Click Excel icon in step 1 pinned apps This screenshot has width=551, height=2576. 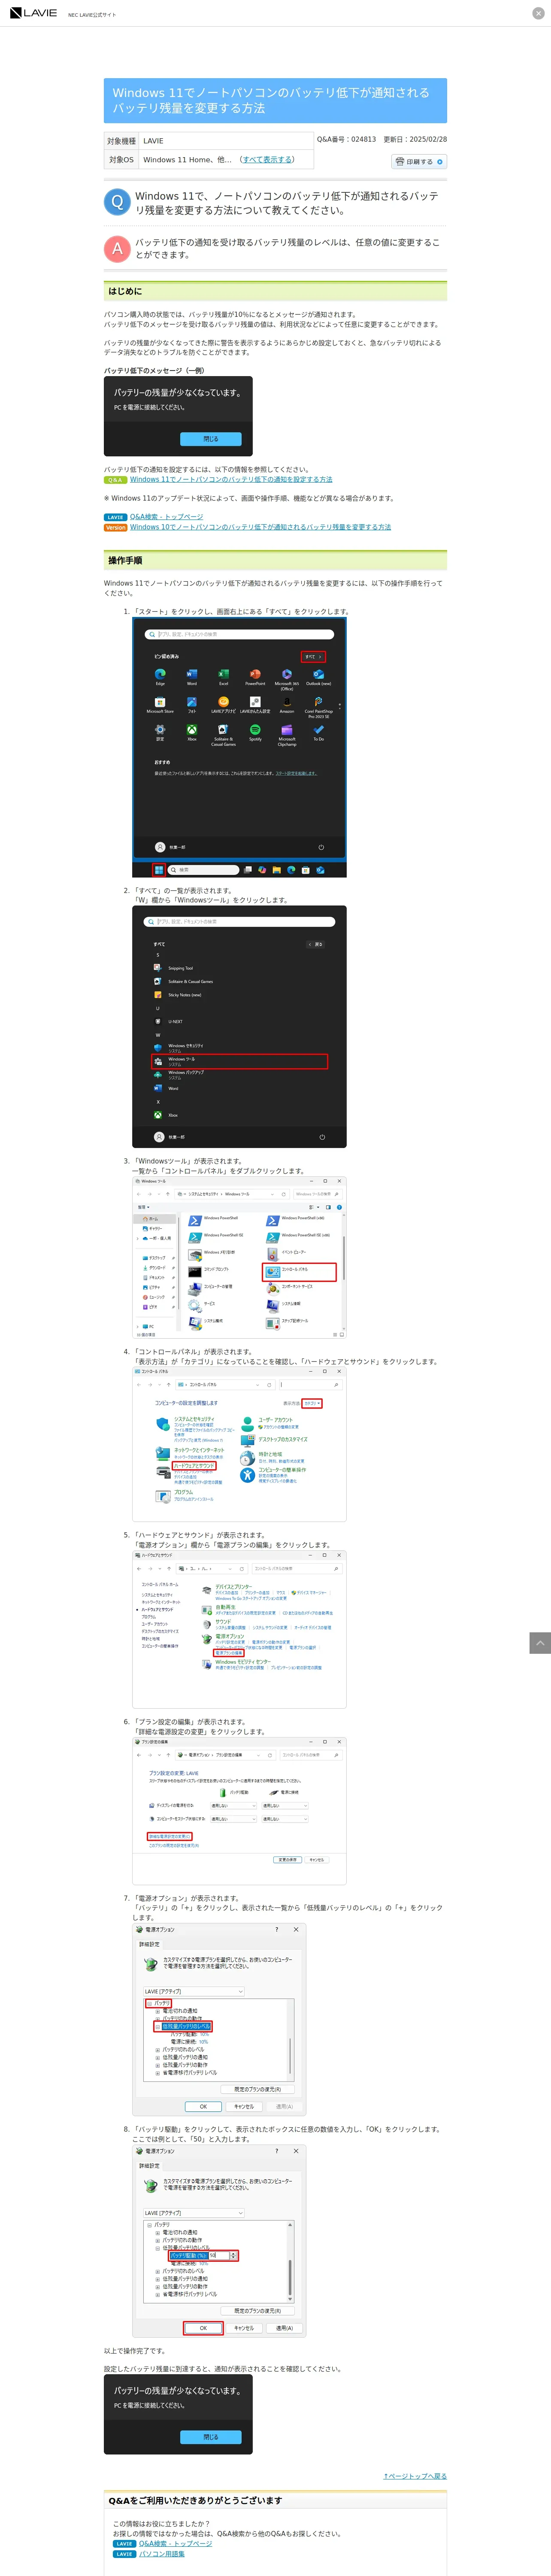click(223, 675)
